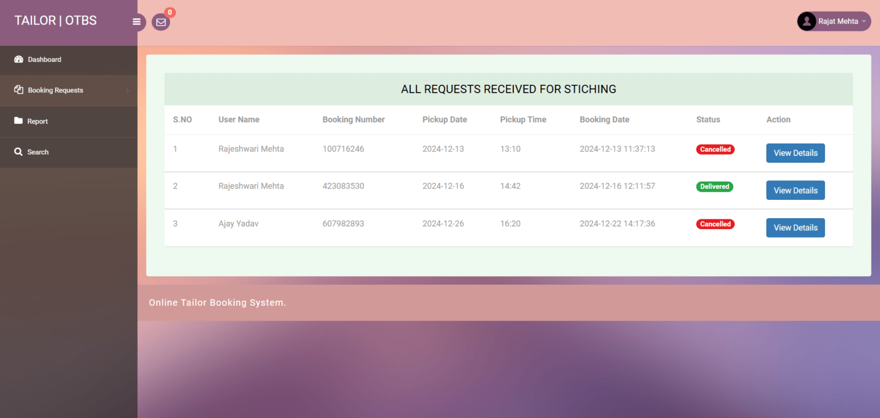
Task: Select the Booking Number column header
Action: pos(353,120)
